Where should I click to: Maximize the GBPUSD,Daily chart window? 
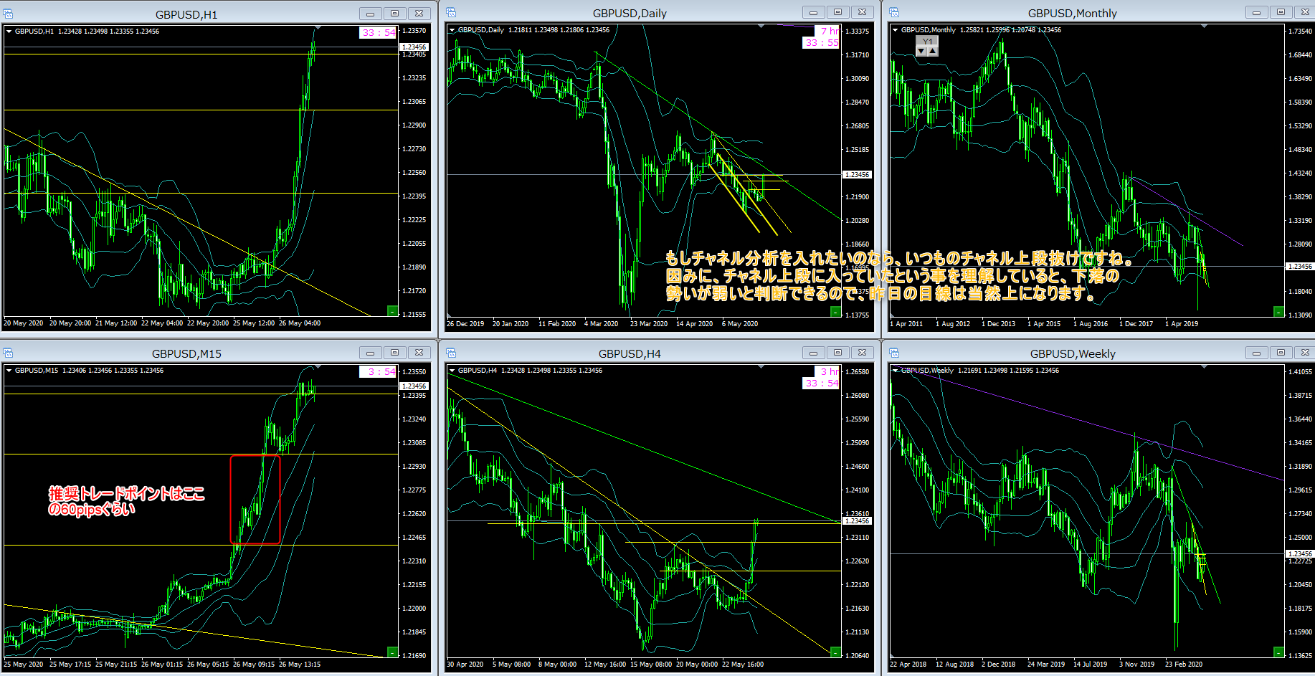pos(837,12)
